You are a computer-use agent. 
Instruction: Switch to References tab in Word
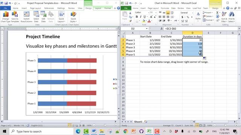tap(49, 8)
